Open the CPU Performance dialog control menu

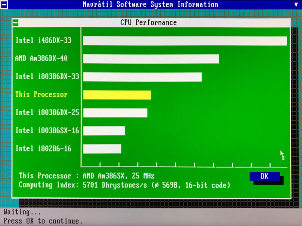15,23
